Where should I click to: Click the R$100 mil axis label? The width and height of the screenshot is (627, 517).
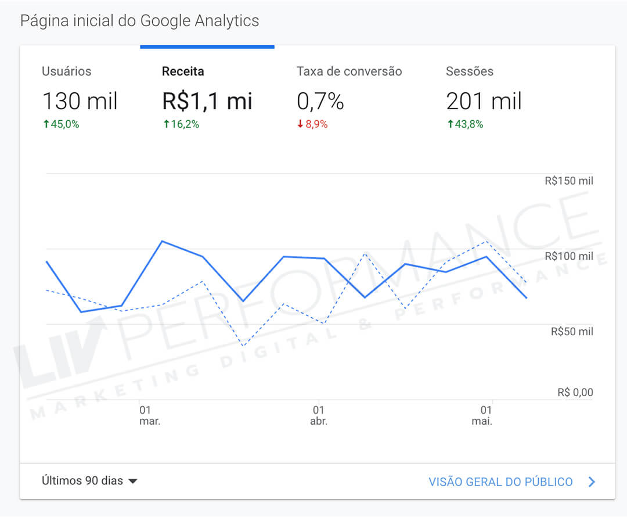point(569,256)
